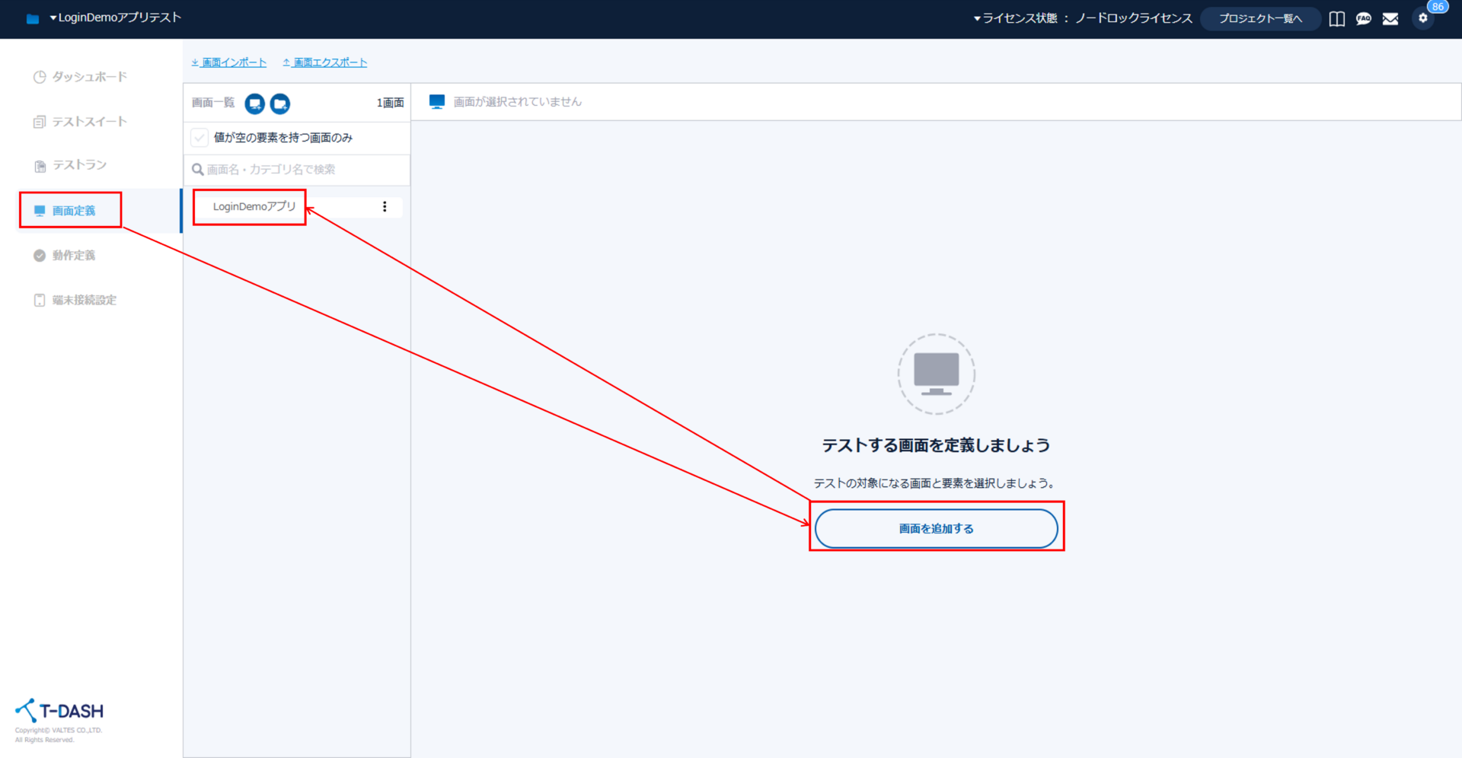Viewport: 1462px width, 758px height.
Task: Click the envelope contact icon
Action: tap(1390, 19)
